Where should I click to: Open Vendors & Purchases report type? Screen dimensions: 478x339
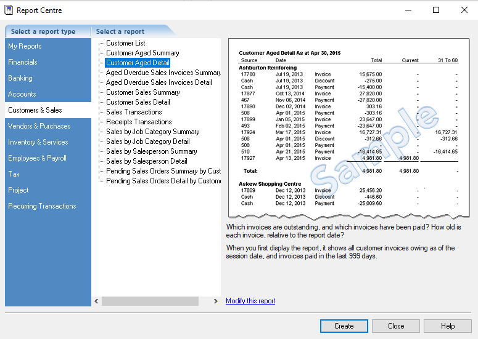pos(39,126)
